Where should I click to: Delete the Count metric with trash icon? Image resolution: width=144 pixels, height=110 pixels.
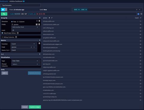(39, 43)
